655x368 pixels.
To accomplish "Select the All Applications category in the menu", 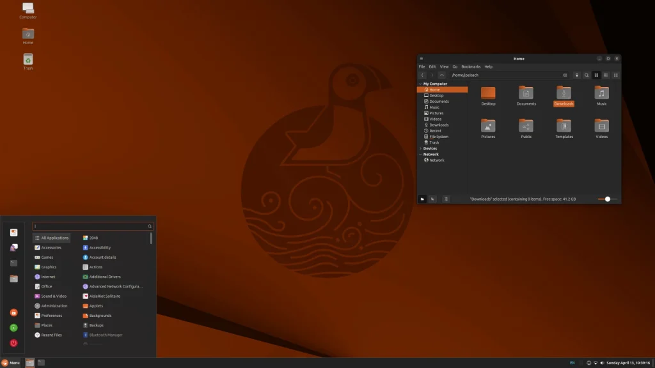I will (x=52, y=238).
